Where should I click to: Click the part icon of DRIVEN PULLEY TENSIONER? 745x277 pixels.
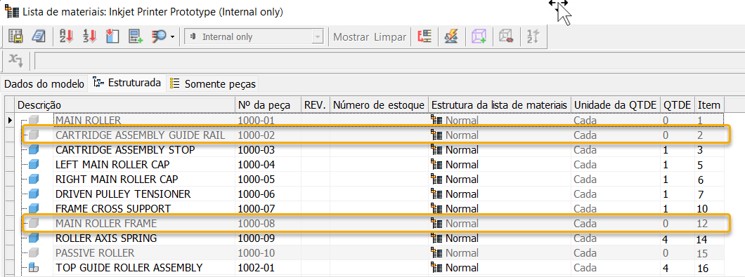[33, 194]
